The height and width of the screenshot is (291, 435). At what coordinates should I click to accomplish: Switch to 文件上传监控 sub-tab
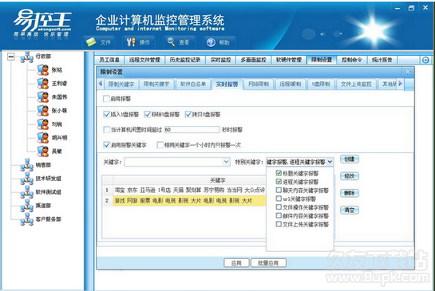click(356, 85)
